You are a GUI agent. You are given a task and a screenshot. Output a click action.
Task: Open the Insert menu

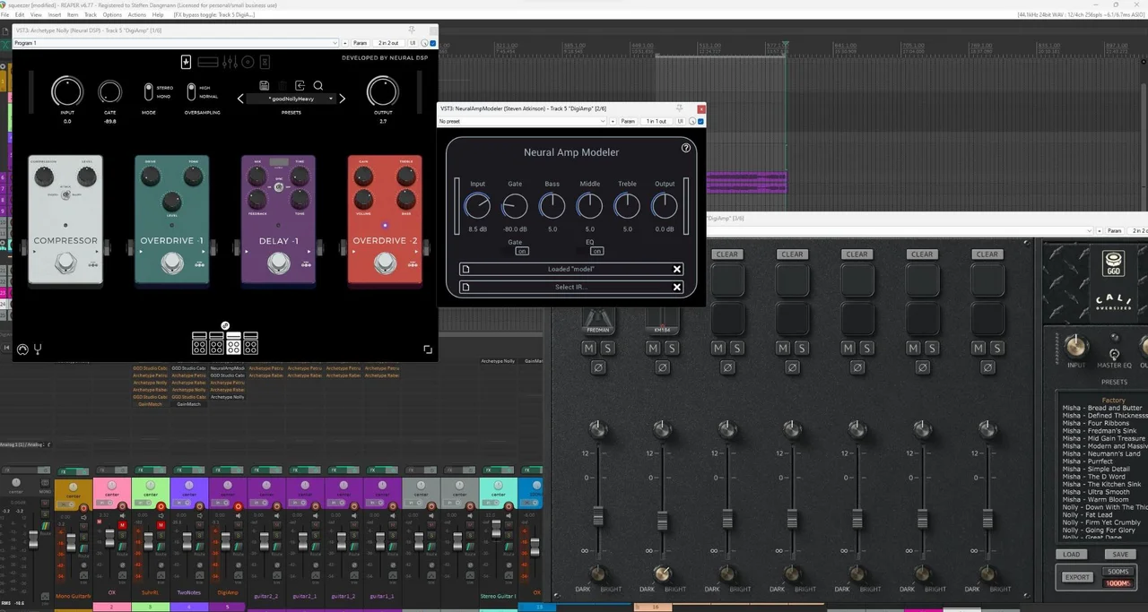pos(55,15)
